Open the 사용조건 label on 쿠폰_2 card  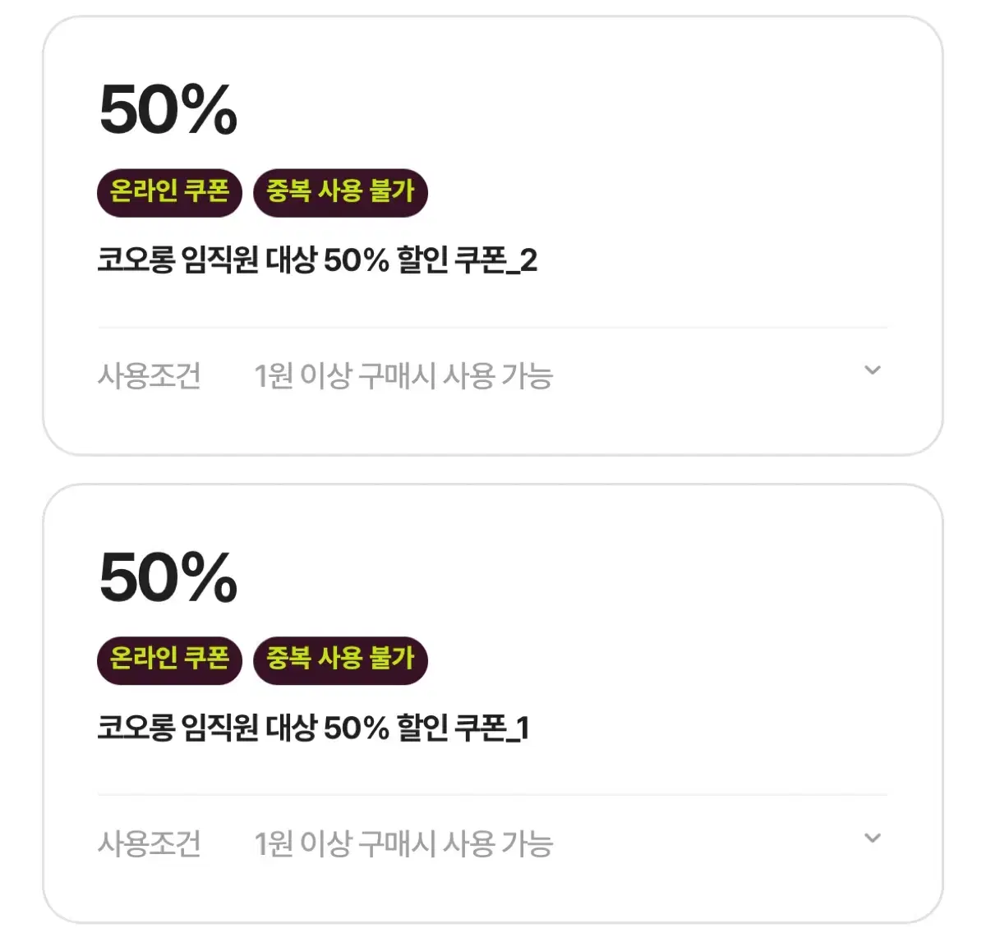click(x=149, y=376)
